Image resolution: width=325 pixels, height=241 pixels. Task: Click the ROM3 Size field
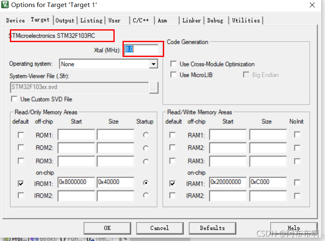point(115,161)
